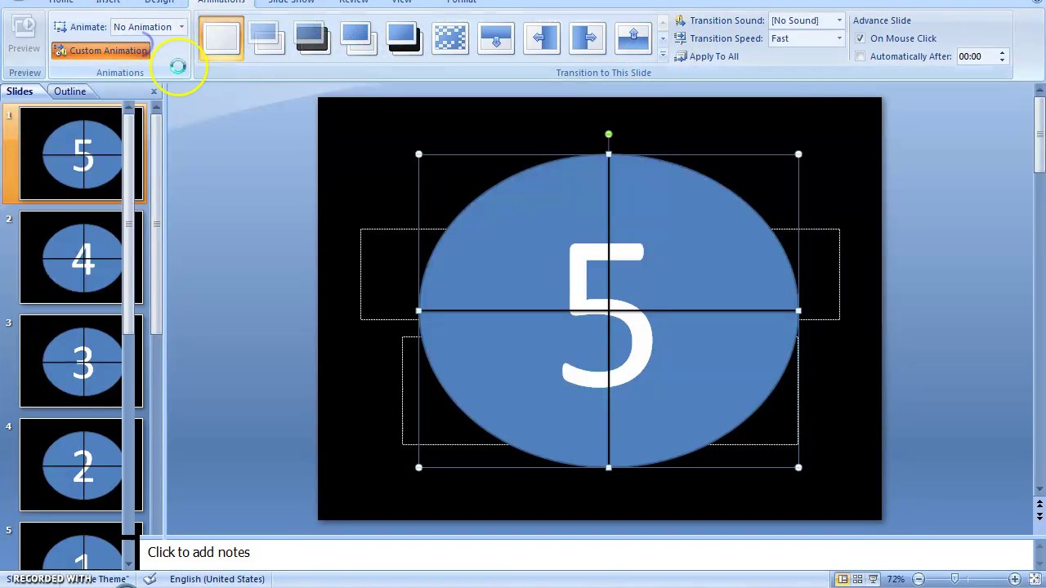Fit slide to current window
The image size is (1046, 588).
coord(1033,579)
